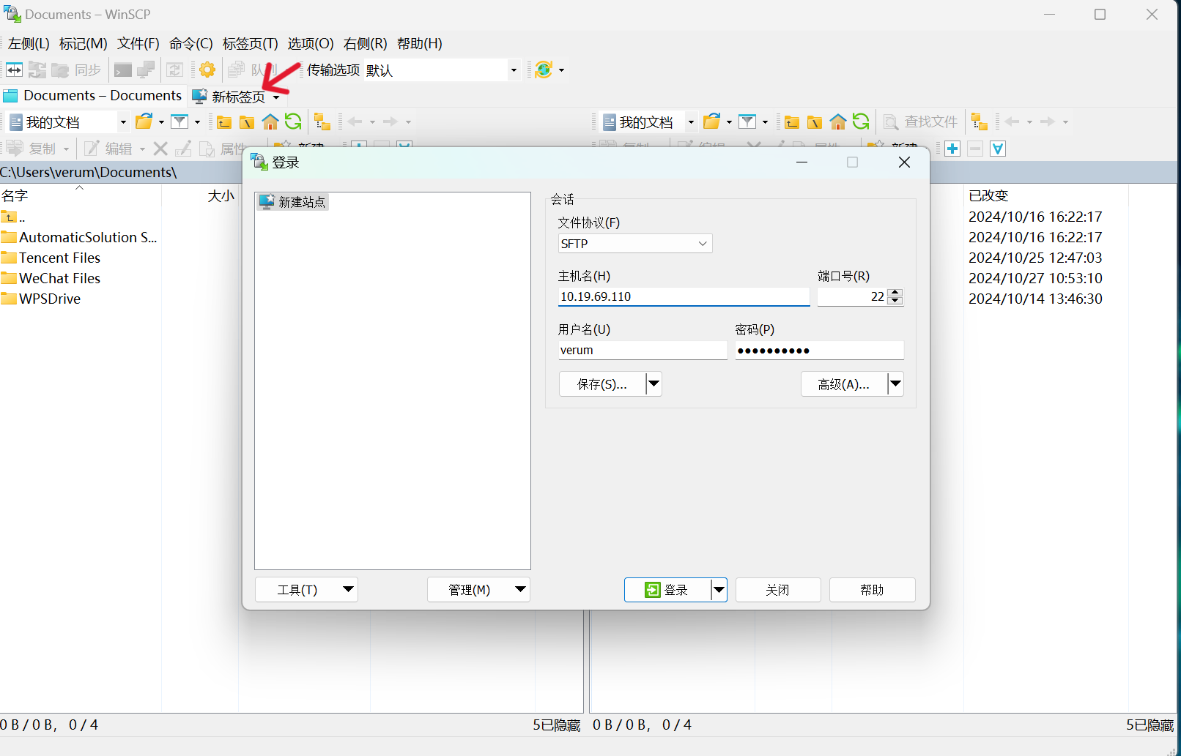Select the Tencent Files folder
The width and height of the screenshot is (1181, 756).
coord(51,258)
